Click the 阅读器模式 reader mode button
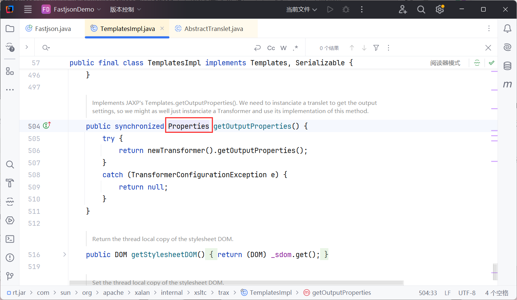Image resolution: width=517 pixels, height=300 pixels. click(x=445, y=63)
